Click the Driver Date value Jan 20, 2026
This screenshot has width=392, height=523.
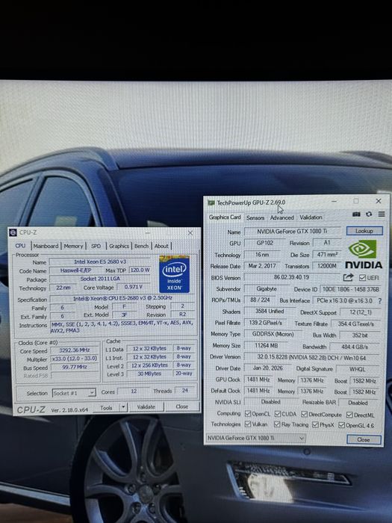tap(267, 368)
